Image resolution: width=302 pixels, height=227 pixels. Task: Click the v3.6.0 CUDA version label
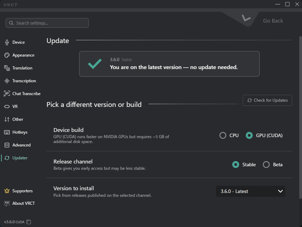pos(14,222)
